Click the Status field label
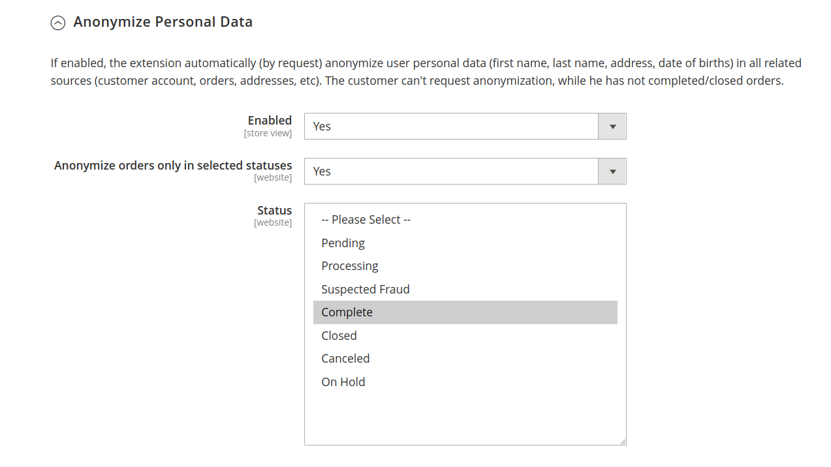 pyautogui.click(x=274, y=210)
